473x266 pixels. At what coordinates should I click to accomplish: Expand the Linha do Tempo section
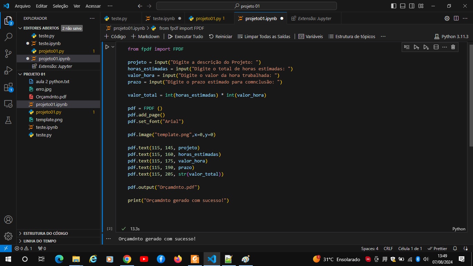39,241
